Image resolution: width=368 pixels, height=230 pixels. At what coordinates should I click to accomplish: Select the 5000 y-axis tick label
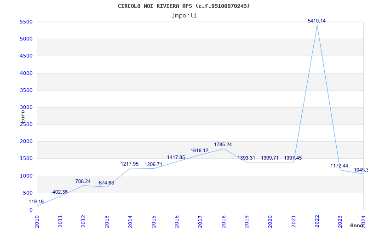[x=26, y=39]
